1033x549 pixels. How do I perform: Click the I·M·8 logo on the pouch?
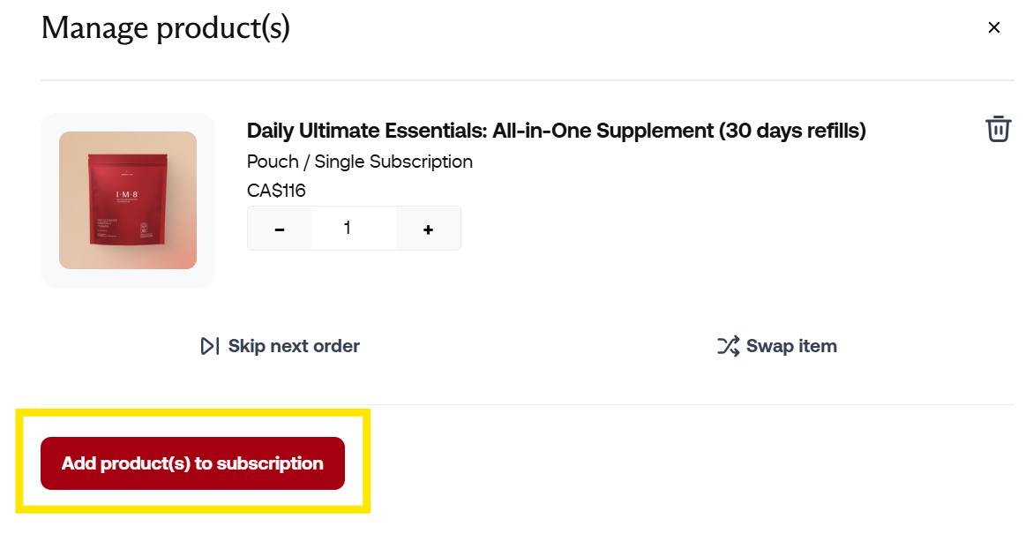click(x=127, y=194)
